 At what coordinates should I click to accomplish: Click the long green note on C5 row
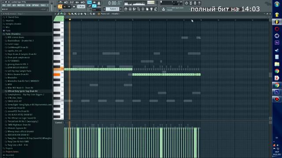[x=98, y=69]
